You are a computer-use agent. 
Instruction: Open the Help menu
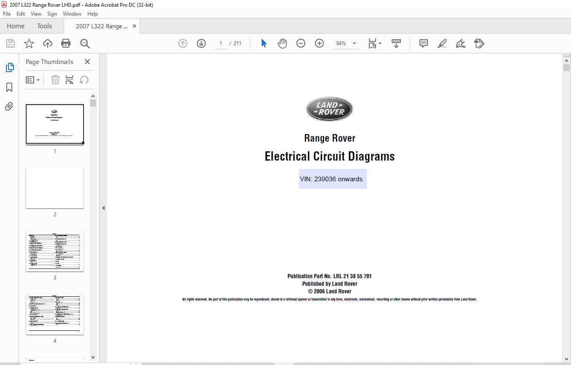click(x=92, y=14)
